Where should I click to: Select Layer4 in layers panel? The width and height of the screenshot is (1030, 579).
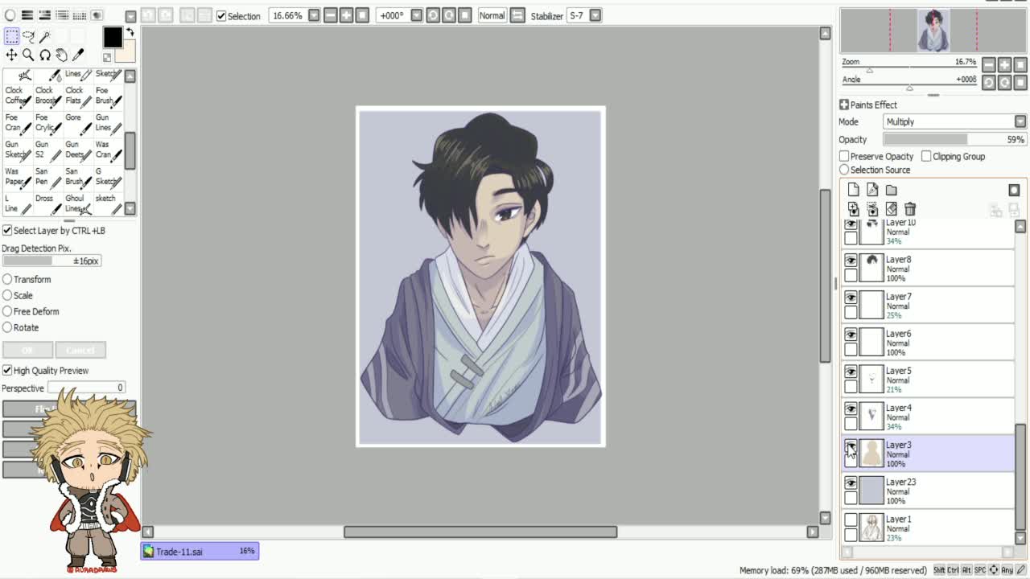pos(929,417)
